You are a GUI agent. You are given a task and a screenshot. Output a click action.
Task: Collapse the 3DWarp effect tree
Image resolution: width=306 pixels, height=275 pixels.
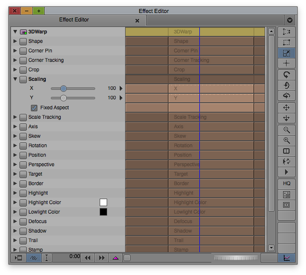[15, 31]
